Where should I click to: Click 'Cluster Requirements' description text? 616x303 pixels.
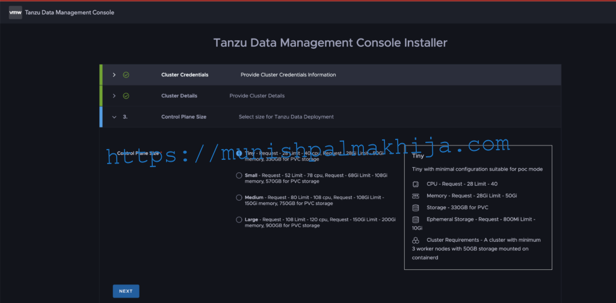(x=476, y=249)
